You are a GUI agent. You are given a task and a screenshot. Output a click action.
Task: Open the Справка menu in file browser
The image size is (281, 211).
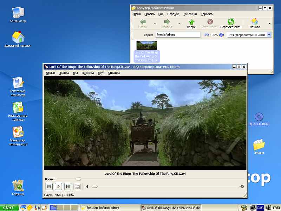[207, 14]
